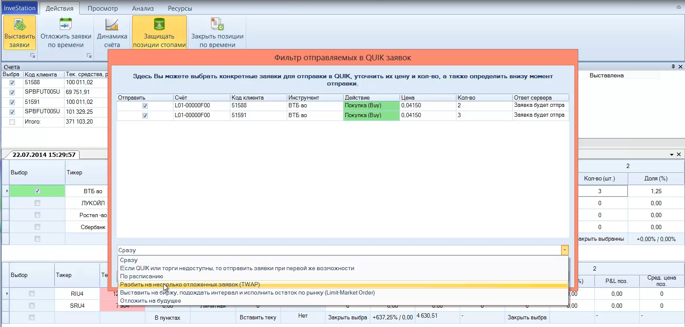Check the RIU4 futures checkbox
This screenshot has height=327, width=685.
(x=32, y=294)
